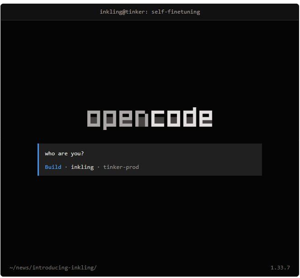Click the word 'who' in the prompt

[50, 153]
